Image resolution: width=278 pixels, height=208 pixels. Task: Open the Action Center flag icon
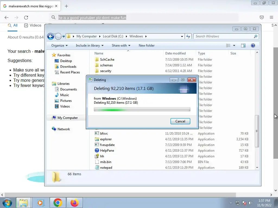244,203
